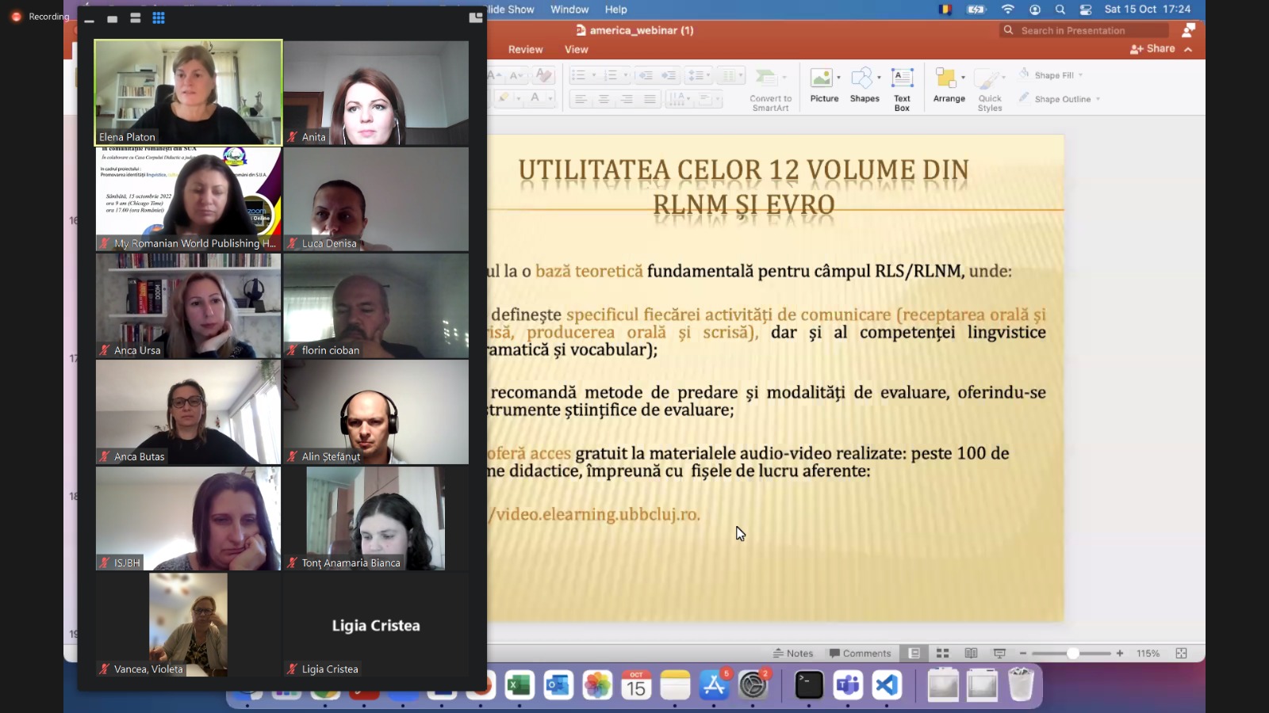Open Terminal from the dock
Image resolution: width=1269 pixels, height=713 pixels.
tap(809, 684)
